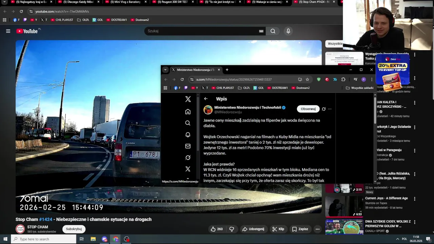Open the Ministerstwo Niedorozwoju profile avatar
The image size is (434, 244).
(x=208, y=109)
